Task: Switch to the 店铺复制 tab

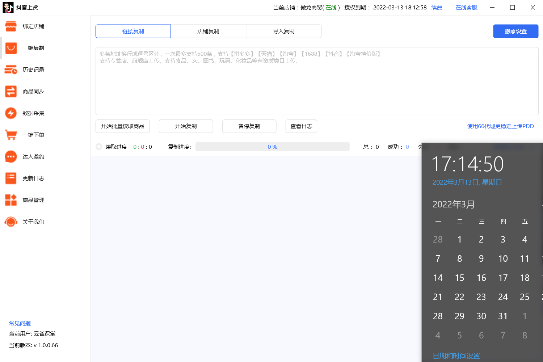Action: click(208, 31)
